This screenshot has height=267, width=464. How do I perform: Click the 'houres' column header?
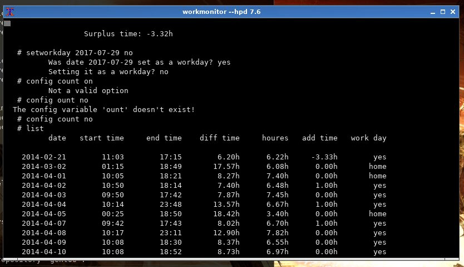pyautogui.click(x=275, y=138)
